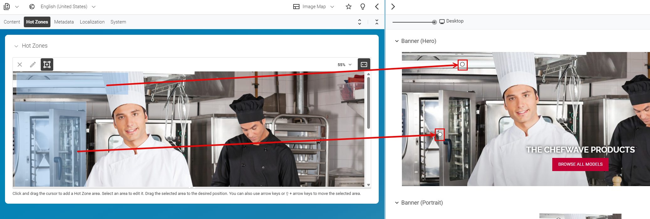Click the left chevron to collapse the form
The height and width of the screenshot is (219, 650).
tap(377, 7)
